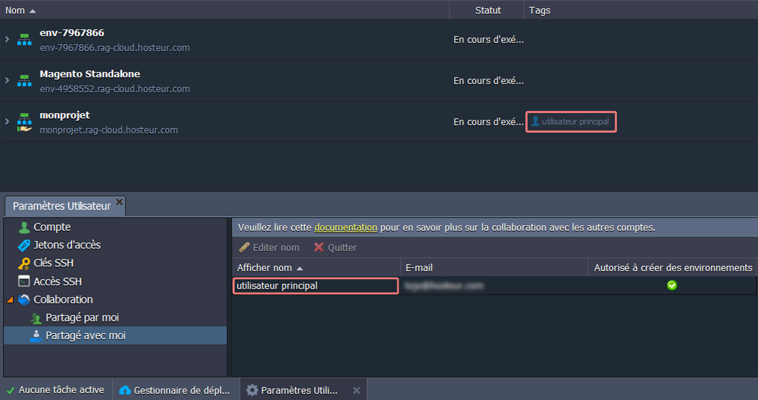Screen dimensions: 758x400
Task: Click the Magento Standalone environment icon
Action: point(24,81)
